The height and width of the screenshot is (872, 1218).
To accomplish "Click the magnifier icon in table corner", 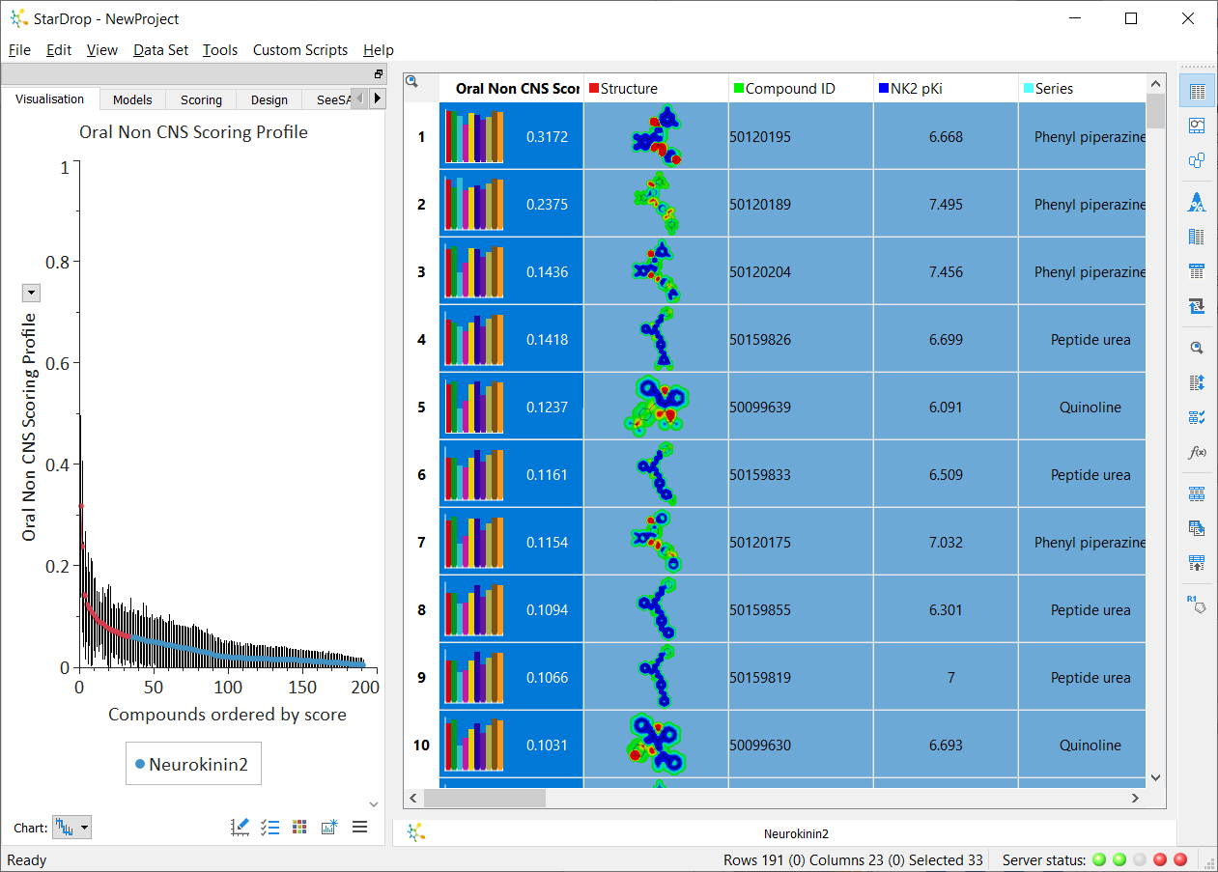I will click(x=411, y=82).
